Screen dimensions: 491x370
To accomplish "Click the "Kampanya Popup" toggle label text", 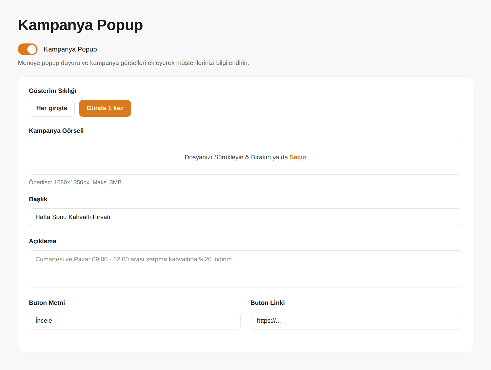I will pos(70,49).
